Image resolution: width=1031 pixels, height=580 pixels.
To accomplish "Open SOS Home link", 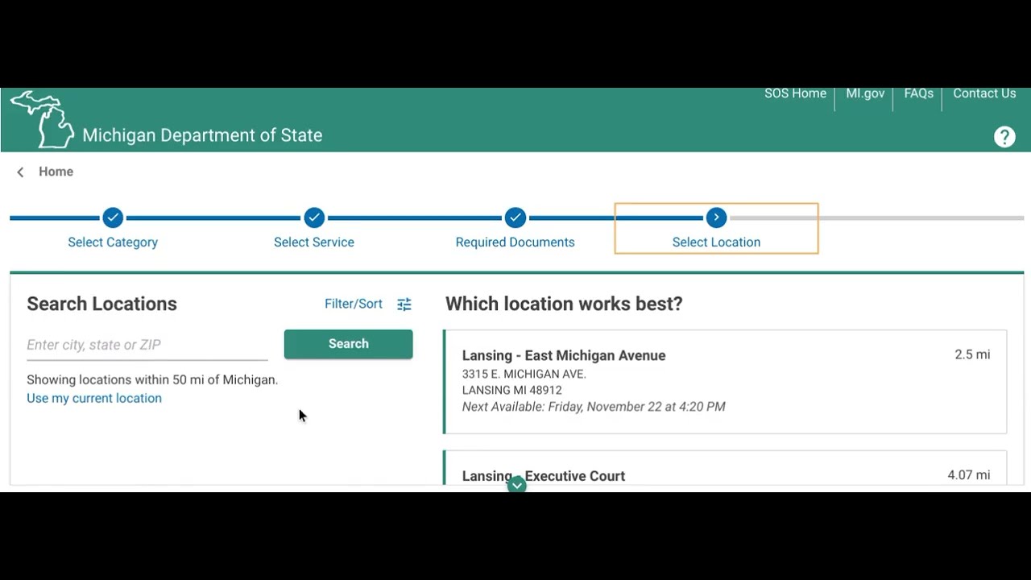I will point(795,93).
